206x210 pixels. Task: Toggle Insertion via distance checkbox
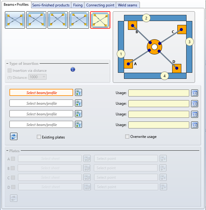coord(9,70)
